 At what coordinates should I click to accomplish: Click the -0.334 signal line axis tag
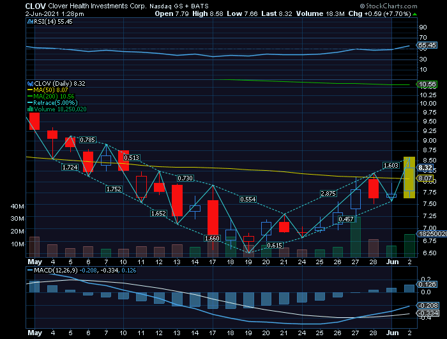[428, 313]
